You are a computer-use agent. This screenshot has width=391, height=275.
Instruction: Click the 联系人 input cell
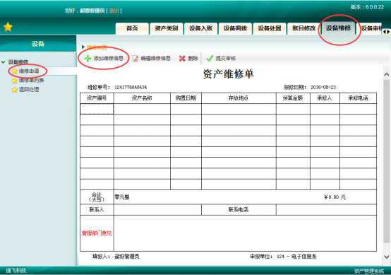click(x=157, y=209)
